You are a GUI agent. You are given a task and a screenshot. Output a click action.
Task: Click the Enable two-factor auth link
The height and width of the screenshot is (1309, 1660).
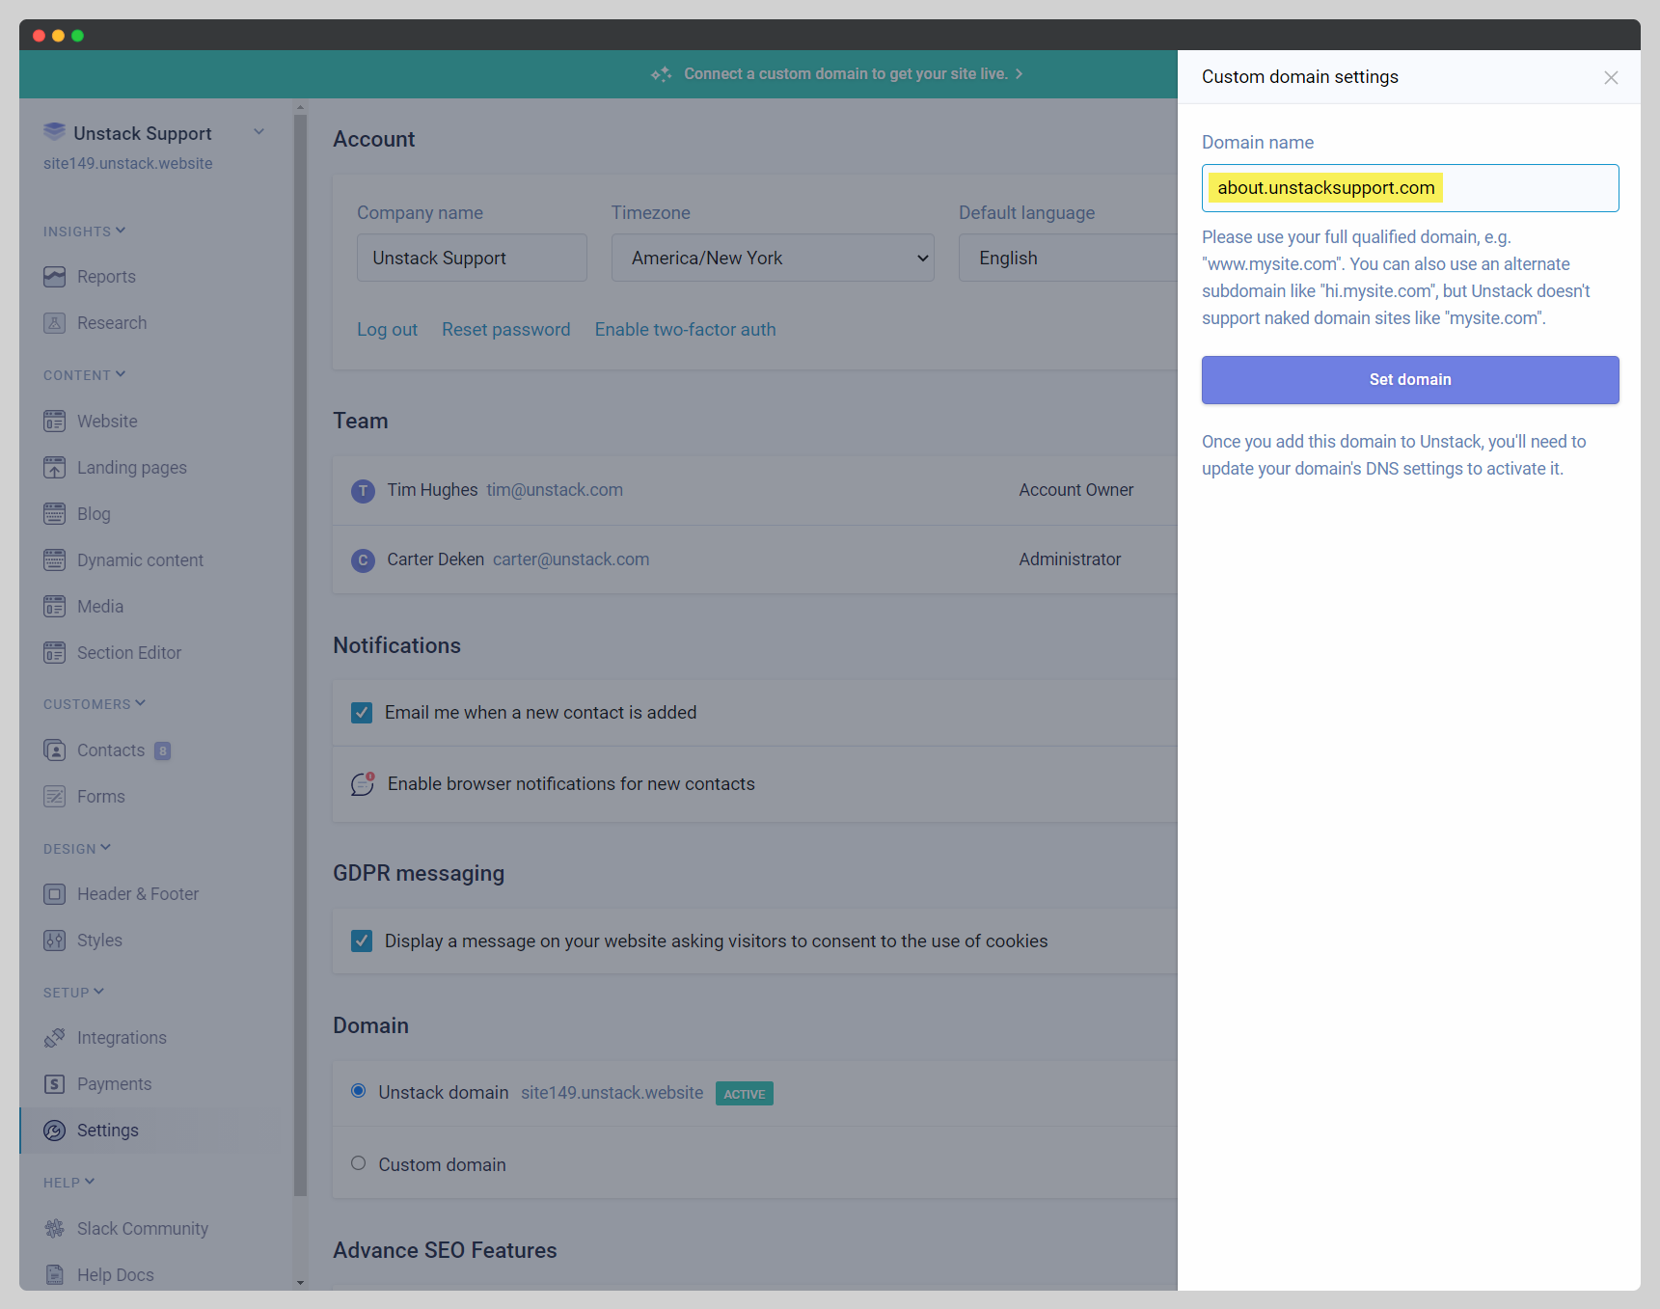click(685, 330)
